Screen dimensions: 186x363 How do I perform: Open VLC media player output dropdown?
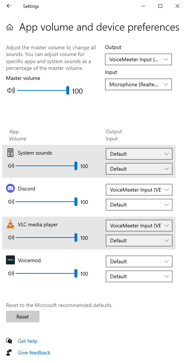[x=139, y=226]
